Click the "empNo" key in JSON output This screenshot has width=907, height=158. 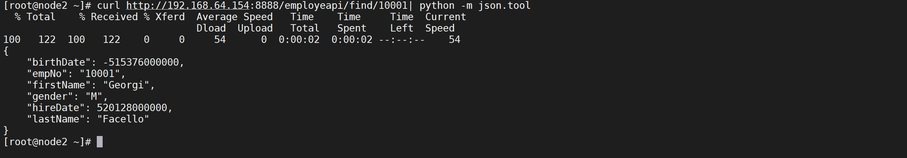pyautogui.click(x=47, y=74)
